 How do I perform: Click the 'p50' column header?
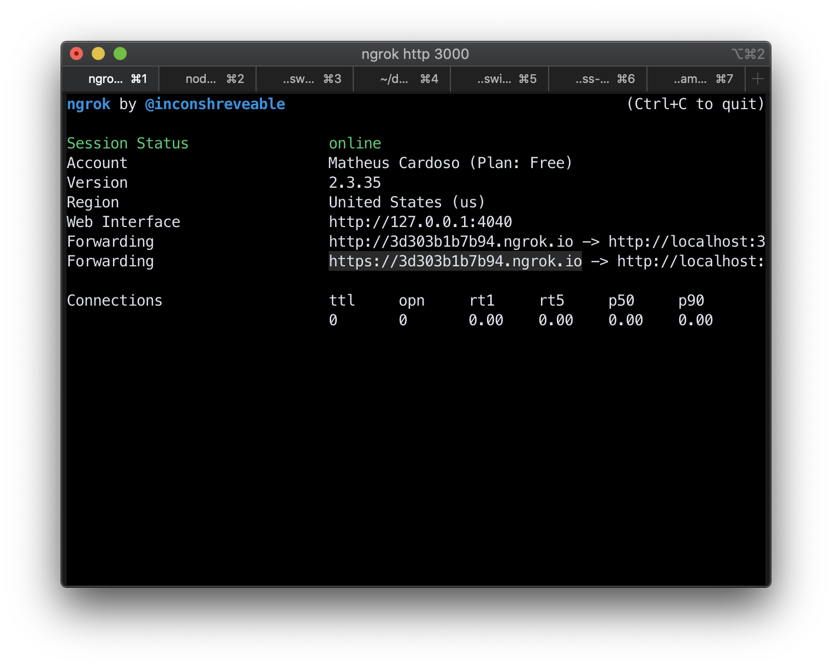[x=622, y=301]
